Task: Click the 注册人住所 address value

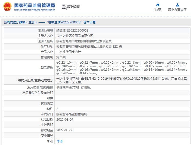Action: (x=84, y=41)
